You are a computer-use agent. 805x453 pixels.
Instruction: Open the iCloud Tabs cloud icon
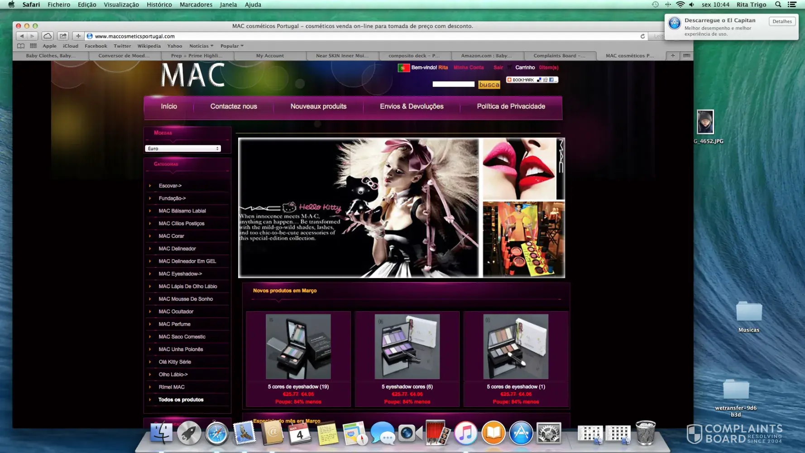tap(48, 36)
